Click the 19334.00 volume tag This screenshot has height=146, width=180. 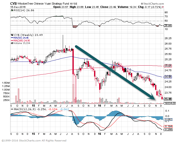click(170, 103)
